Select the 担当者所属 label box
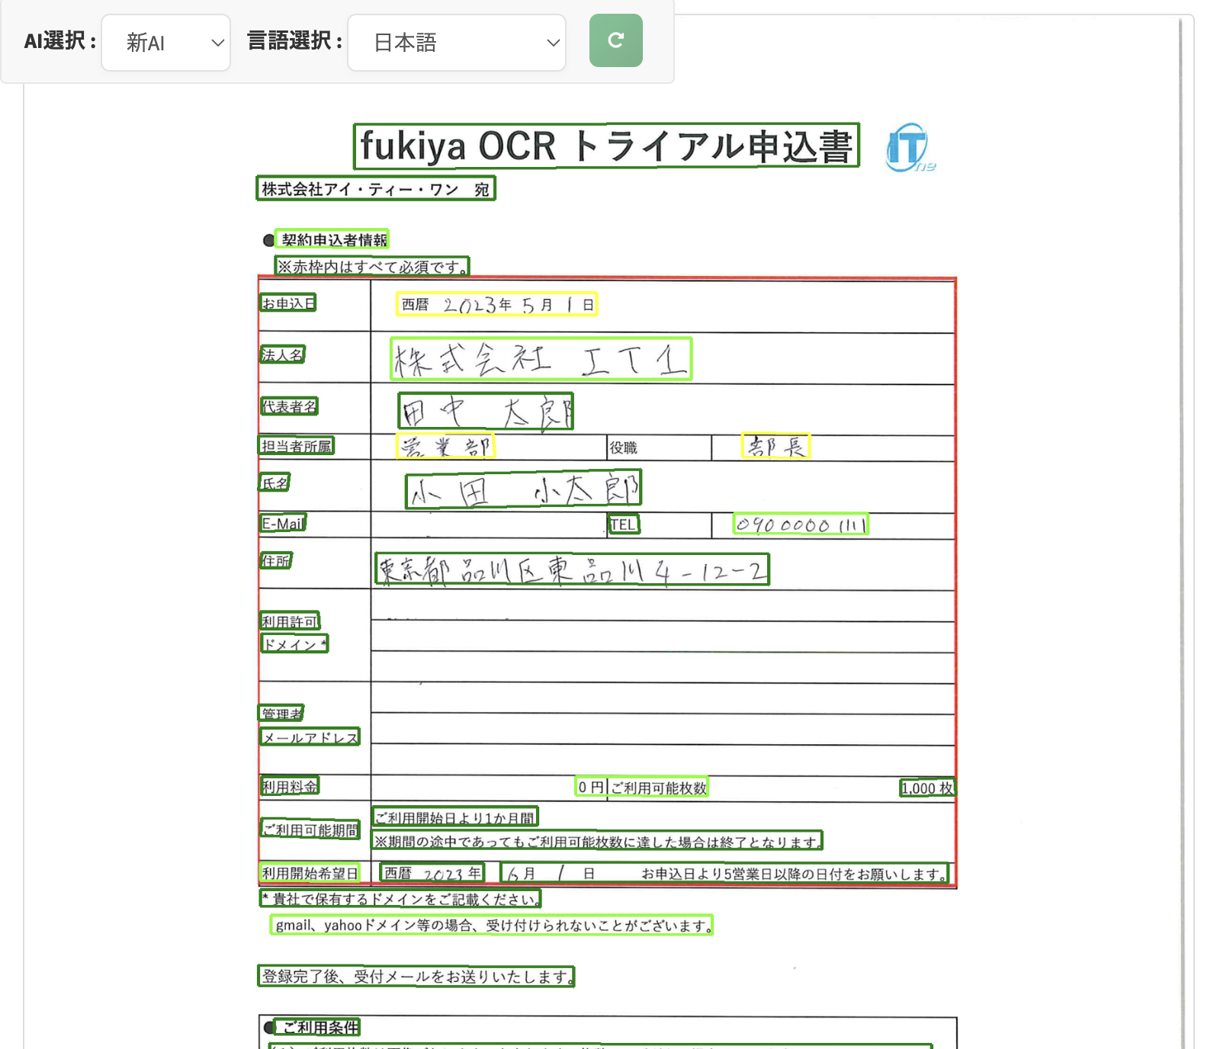This screenshot has width=1217, height=1049. pyautogui.click(x=297, y=445)
